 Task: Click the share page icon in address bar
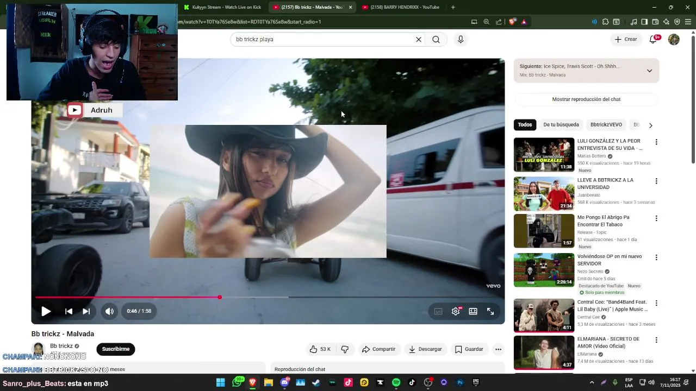499,22
